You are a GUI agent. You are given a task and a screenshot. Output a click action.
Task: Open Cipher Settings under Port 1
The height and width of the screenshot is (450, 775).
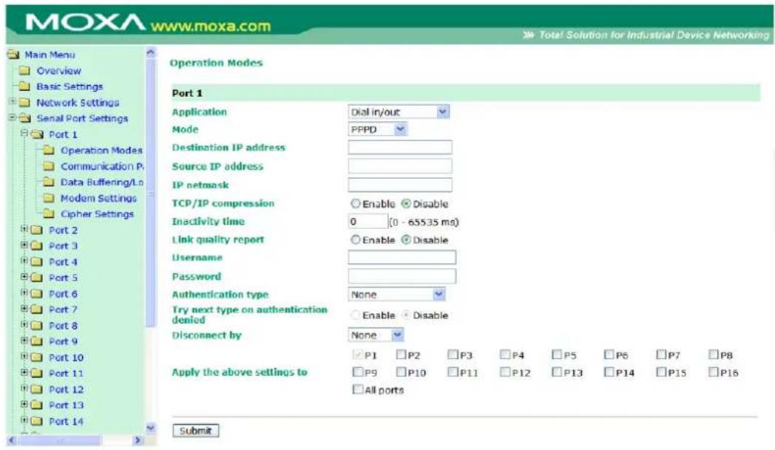97,214
